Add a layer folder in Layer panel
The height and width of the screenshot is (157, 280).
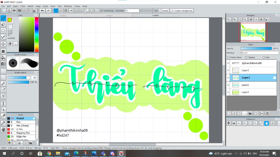click(x=250, y=113)
